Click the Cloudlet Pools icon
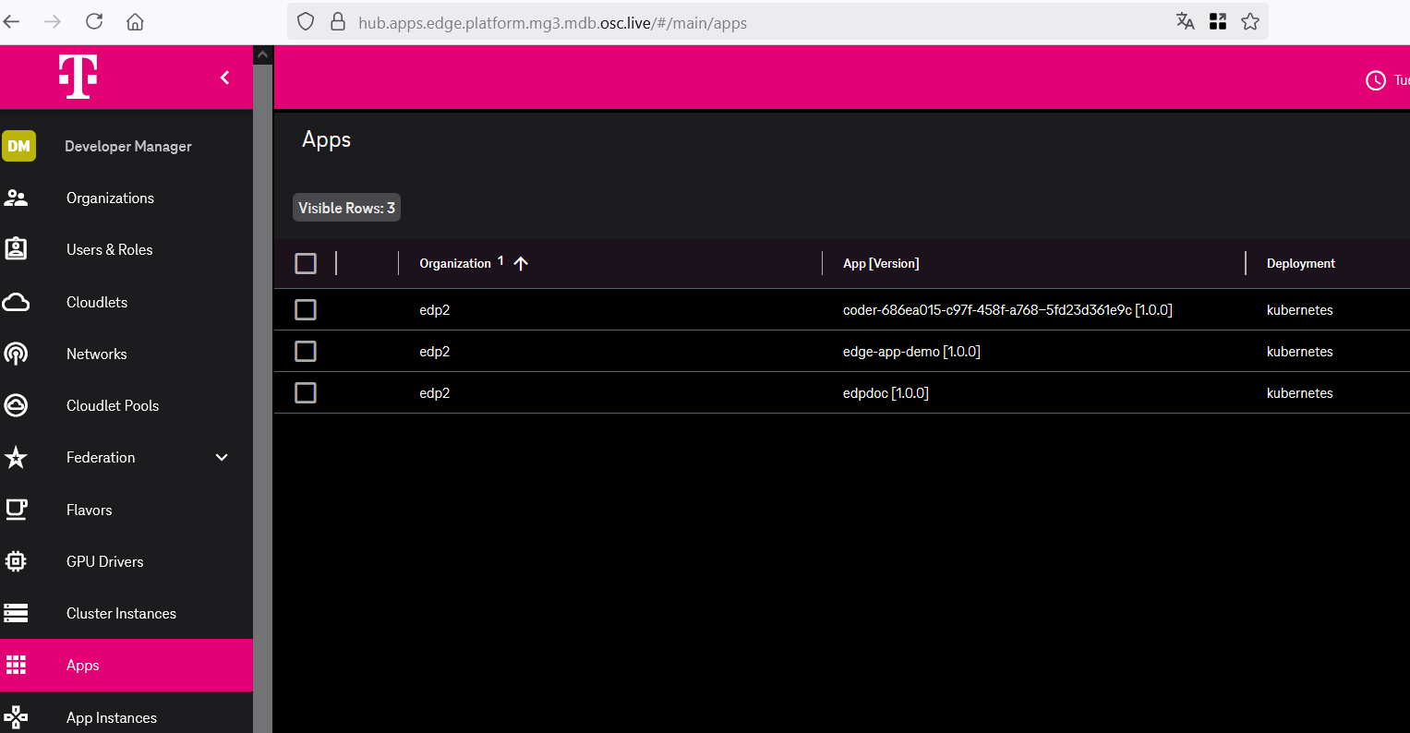This screenshot has height=733, width=1410. point(17,405)
